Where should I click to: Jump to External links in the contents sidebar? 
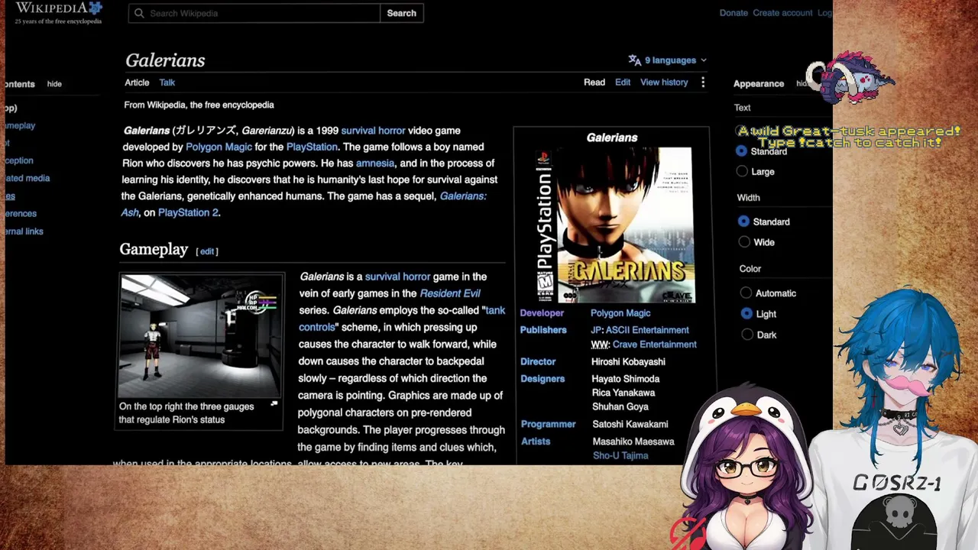(24, 231)
